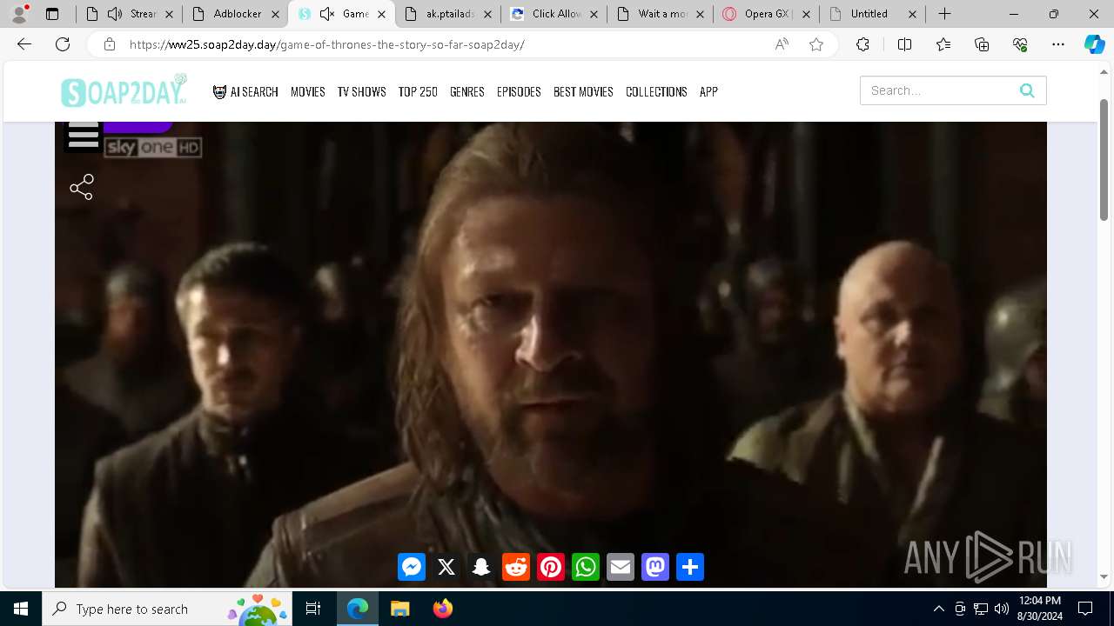
Task: Mute the Game of Thrones tab audio icon
Action: point(327,14)
